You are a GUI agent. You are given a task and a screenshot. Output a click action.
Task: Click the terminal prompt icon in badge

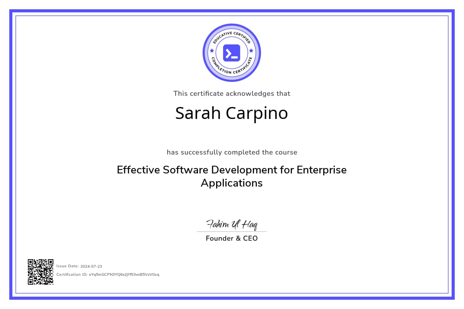(x=232, y=53)
